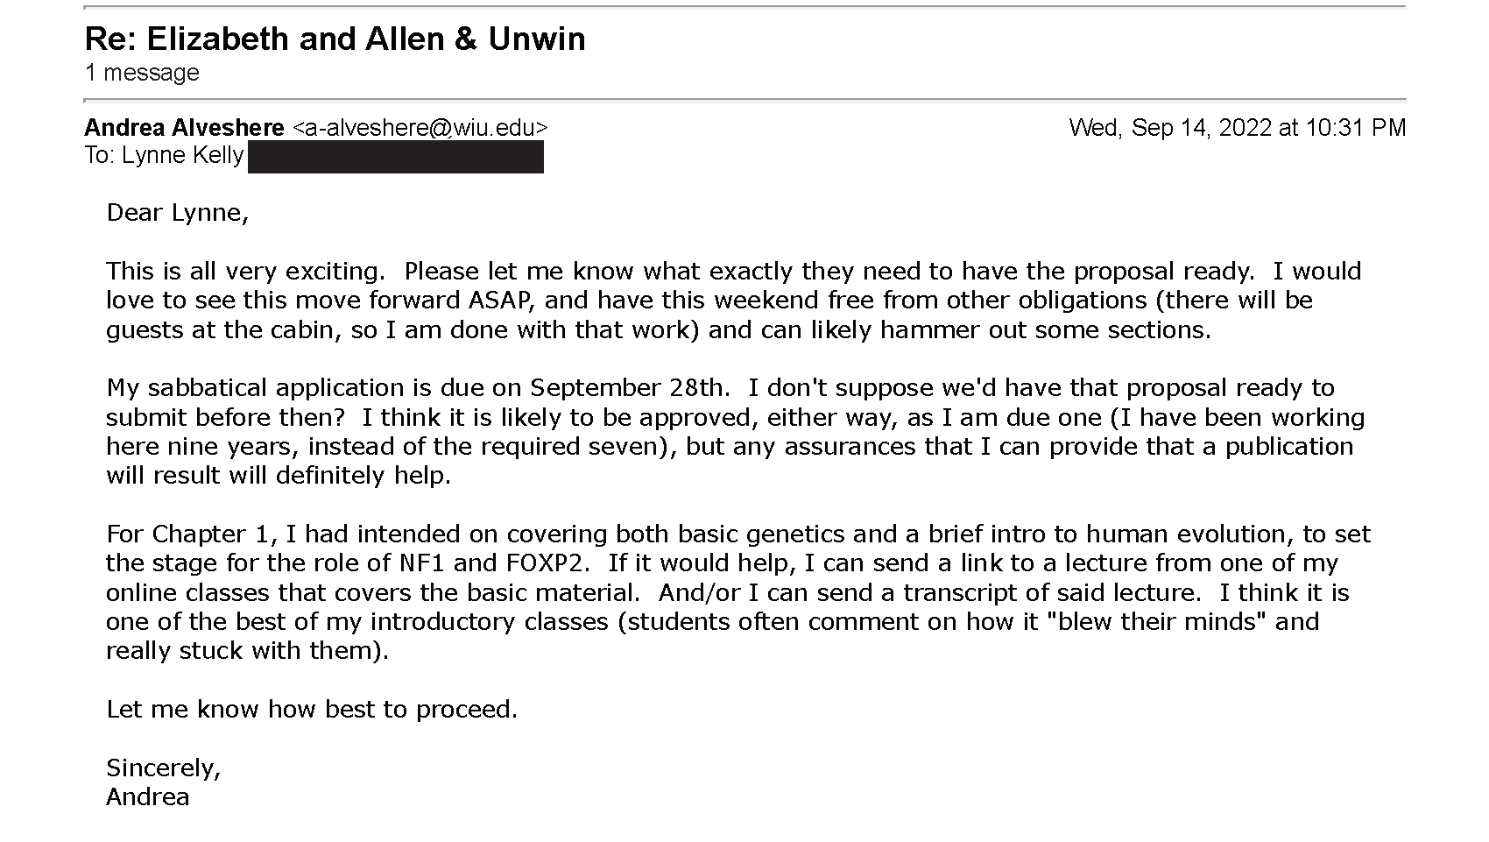Click the redacted black box after Lynne Kelly
The image size is (1489, 842).
click(x=396, y=157)
